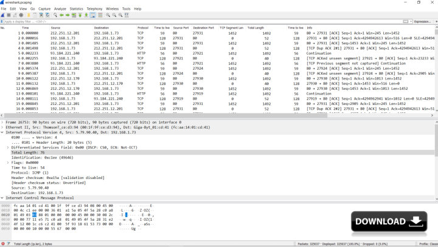Add a filter button with plus
This screenshot has height=247, width=438.
436,21
